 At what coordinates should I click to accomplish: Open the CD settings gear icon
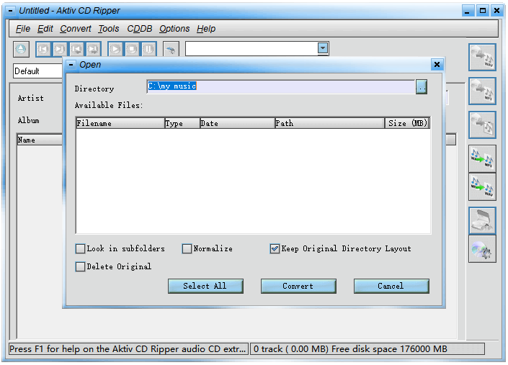482,249
